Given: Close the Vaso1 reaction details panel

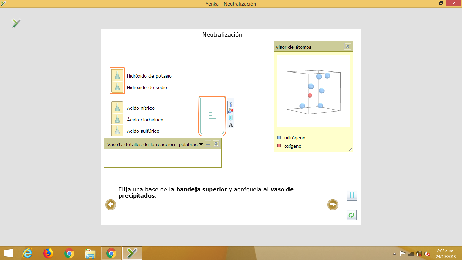Looking at the screenshot, I should coord(216,144).
